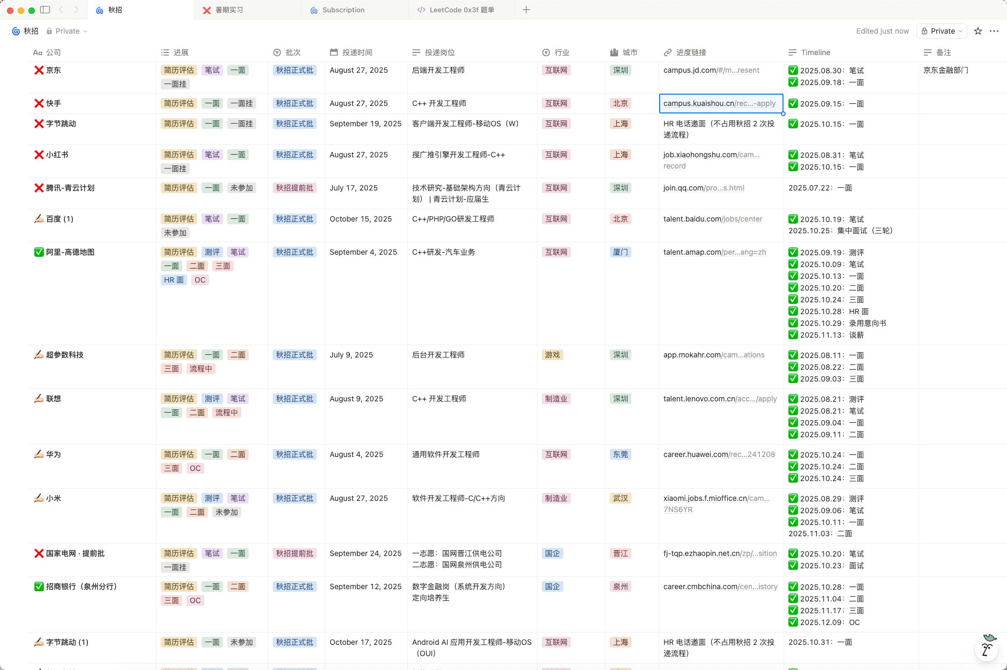This screenshot has height=670, width=1007.
Task: Toggle checkbox for 2025.08.30 笔试 in 京东 row
Action: 793,70
